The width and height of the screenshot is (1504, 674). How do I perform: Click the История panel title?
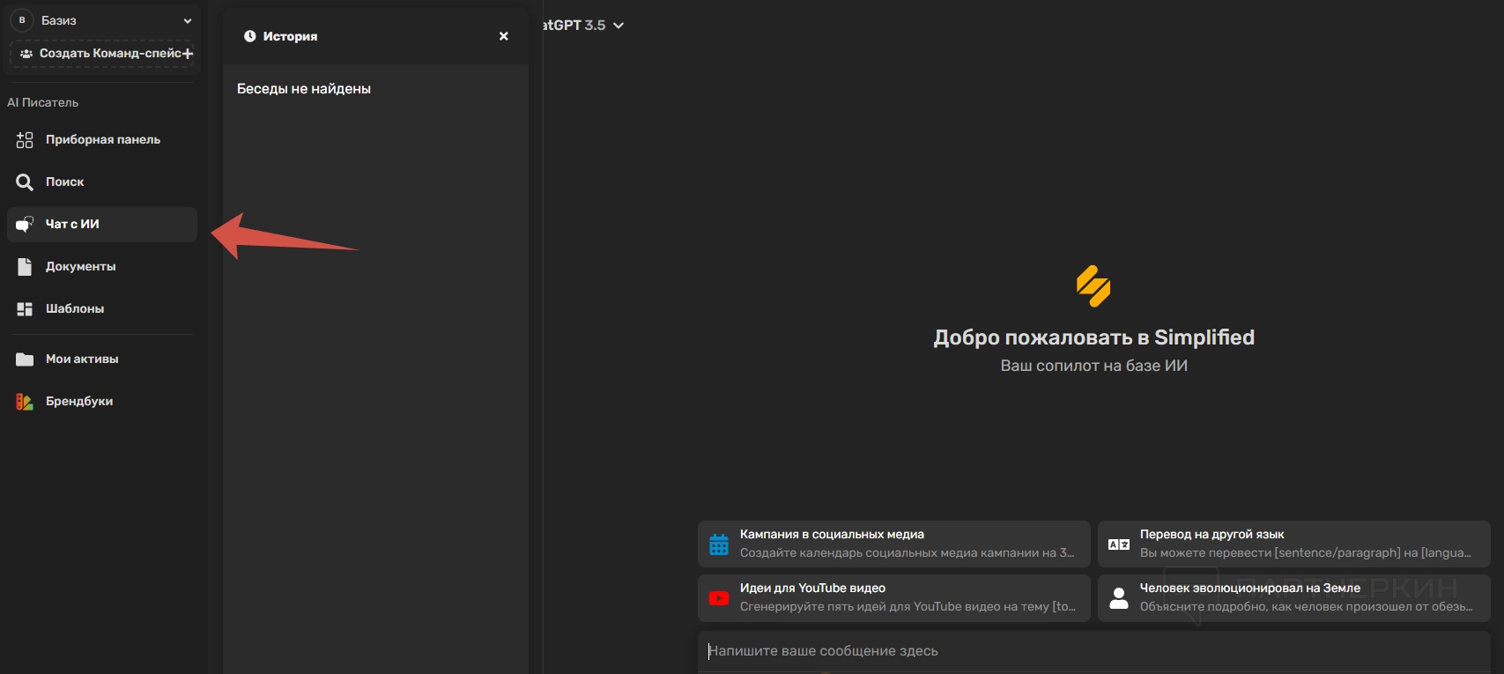click(x=290, y=36)
